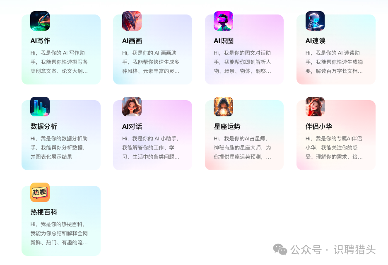
Task: Open the 伴侣小华 card title
Action: pos(319,126)
